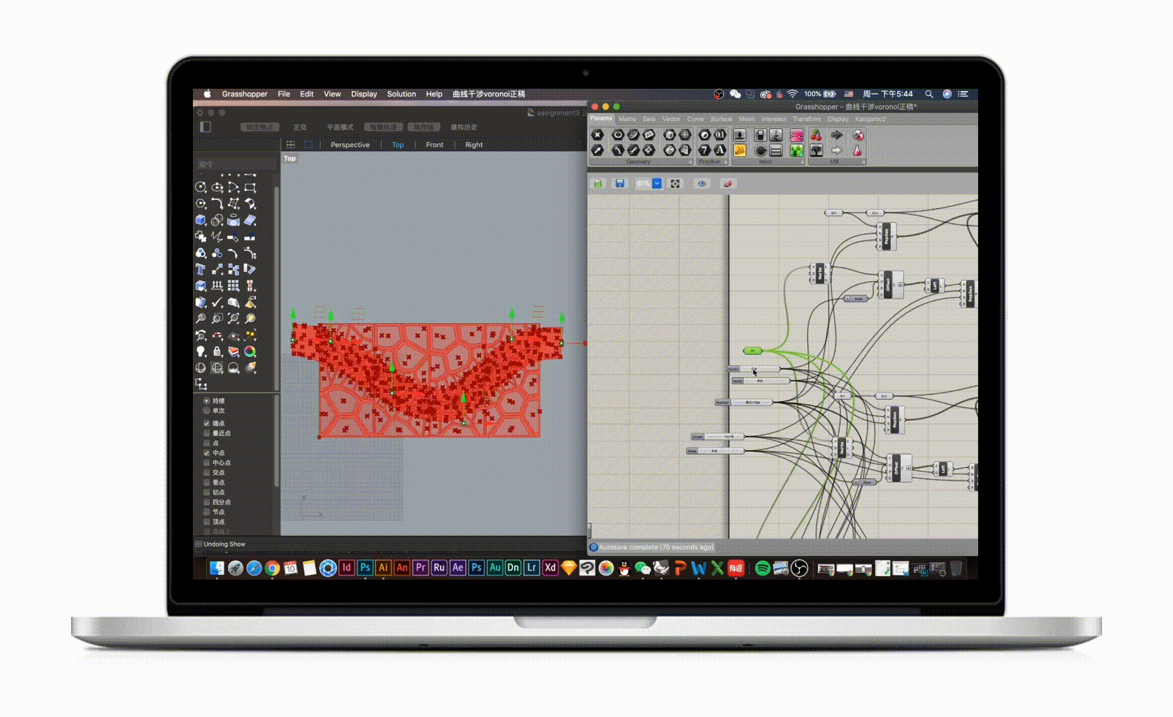Open the File menu
1173x717 pixels.
click(x=284, y=94)
